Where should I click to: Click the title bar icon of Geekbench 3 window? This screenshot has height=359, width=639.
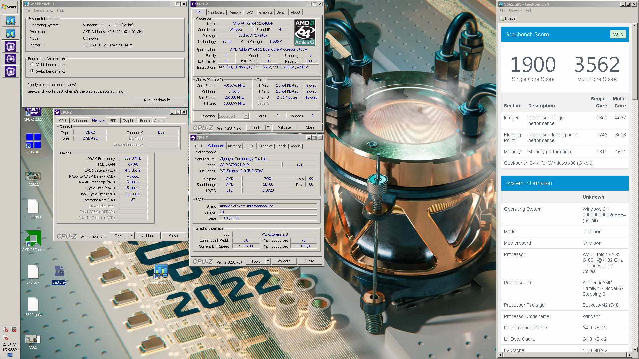coord(26,4)
